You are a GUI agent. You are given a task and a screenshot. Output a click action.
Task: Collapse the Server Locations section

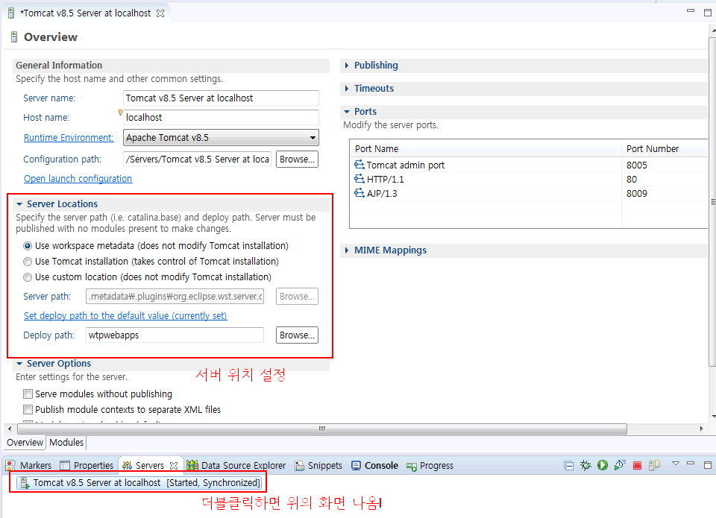point(19,204)
